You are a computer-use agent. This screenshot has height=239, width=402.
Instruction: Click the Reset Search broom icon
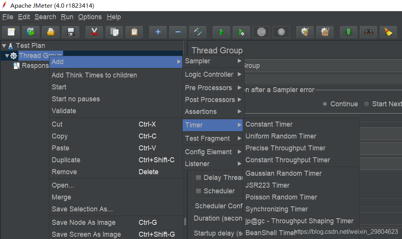tap(388, 32)
